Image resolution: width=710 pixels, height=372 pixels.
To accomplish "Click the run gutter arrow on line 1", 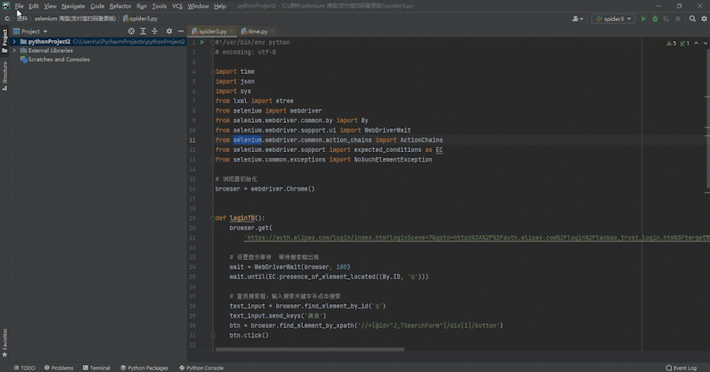I will pyautogui.click(x=202, y=42).
